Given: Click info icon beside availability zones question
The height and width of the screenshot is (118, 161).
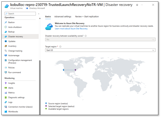Looking at the screenshot, I should [x=86, y=36].
